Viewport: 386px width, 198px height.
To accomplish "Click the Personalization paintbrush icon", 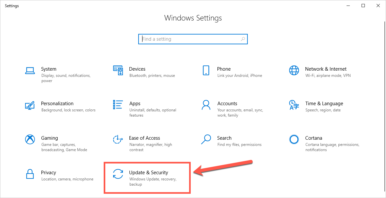I will point(30,105).
